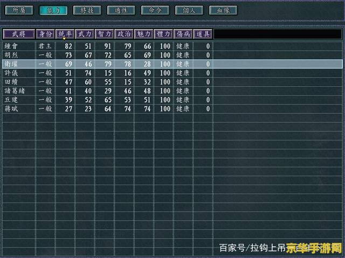The height and width of the screenshot is (258, 345).
Task: Click the empty black header field
Action: point(278,34)
